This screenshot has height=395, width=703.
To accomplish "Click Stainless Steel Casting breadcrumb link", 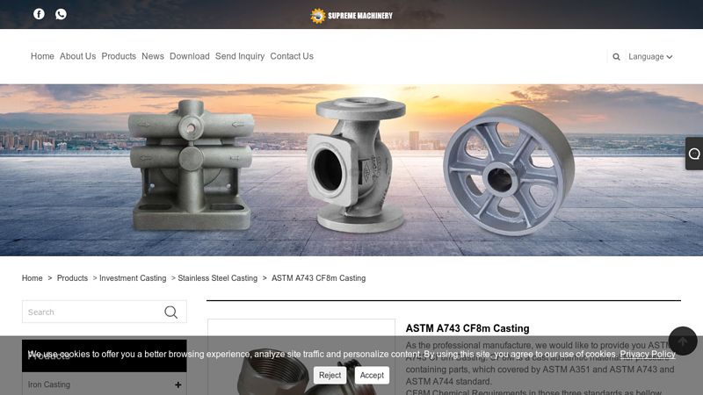I will pos(217,278).
